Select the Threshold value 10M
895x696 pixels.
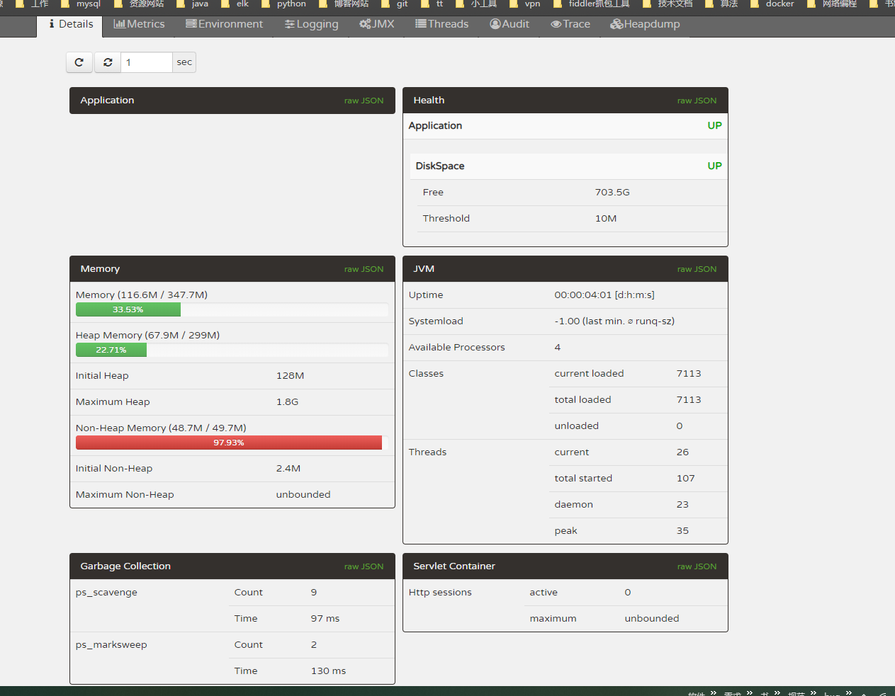(606, 219)
